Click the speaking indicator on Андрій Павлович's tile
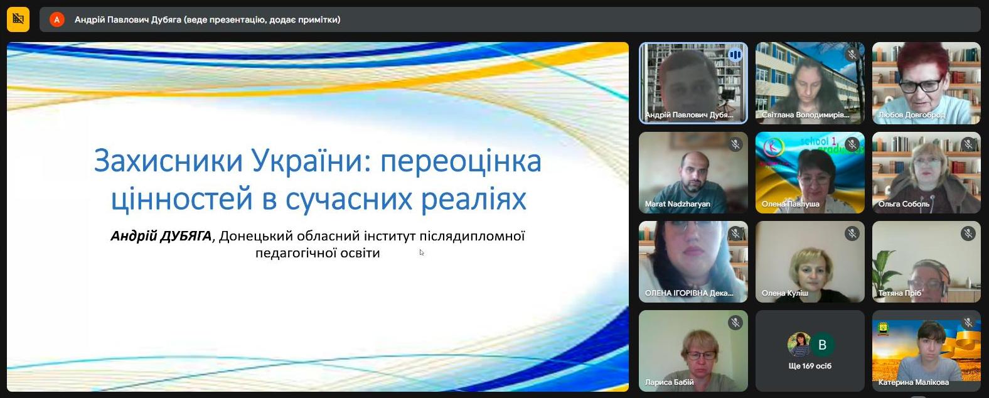This screenshot has width=989, height=398. 735,55
